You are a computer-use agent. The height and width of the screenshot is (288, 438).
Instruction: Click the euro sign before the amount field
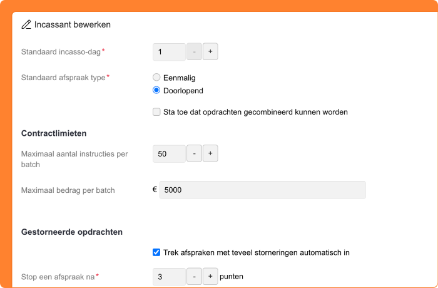click(x=155, y=190)
